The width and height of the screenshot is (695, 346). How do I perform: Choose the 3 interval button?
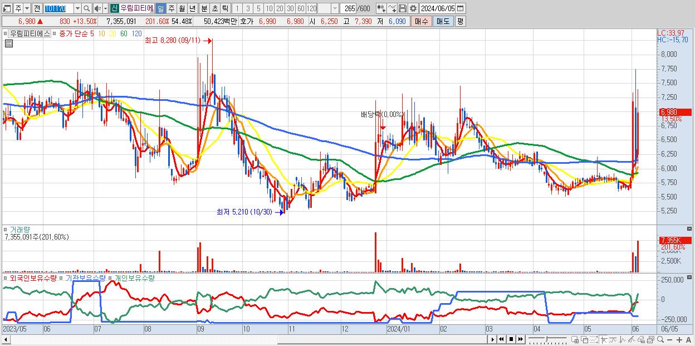(248, 9)
